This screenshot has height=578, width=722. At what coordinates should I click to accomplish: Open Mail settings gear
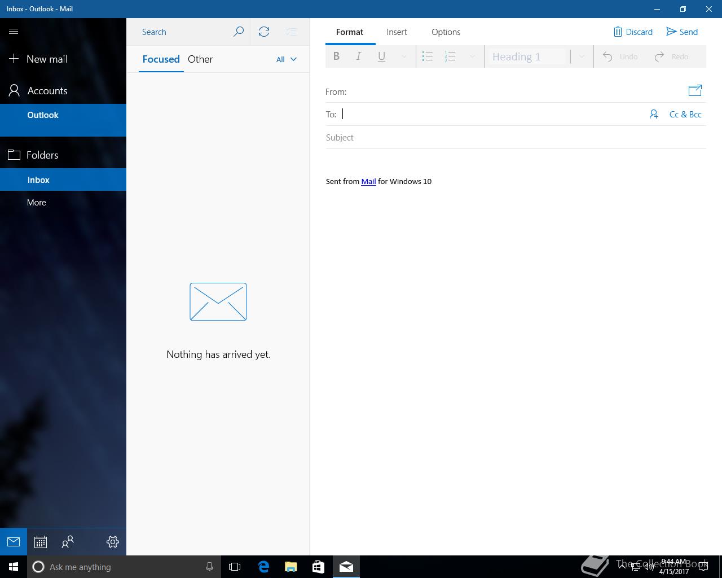tap(112, 542)
